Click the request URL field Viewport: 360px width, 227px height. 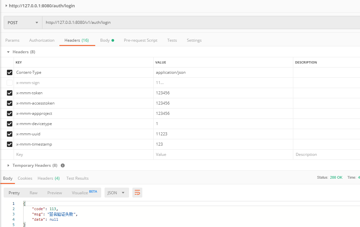pyautogui.click(x=201, y=23)
